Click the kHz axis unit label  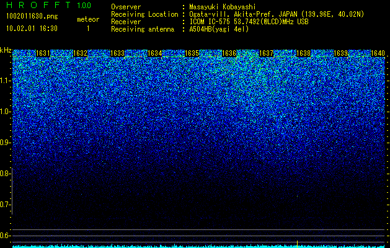(6, 50)
